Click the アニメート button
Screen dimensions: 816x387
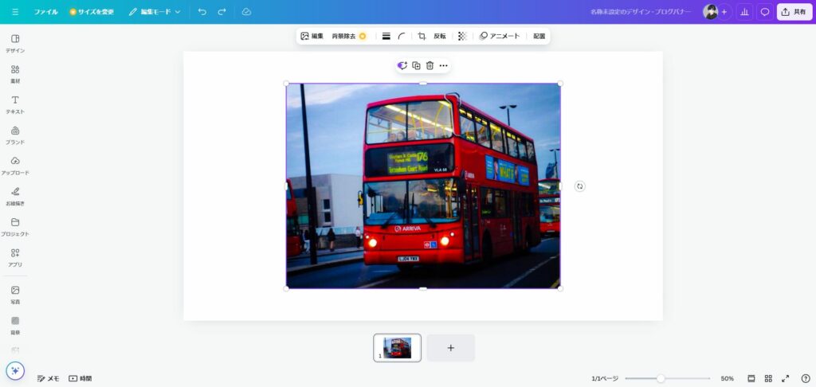click(x=500, y=36)
